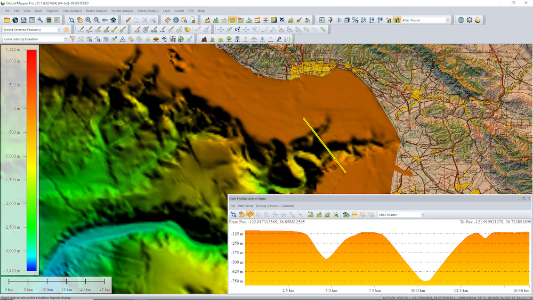This screenshot has width=533, height=300.
Task: Open Configuration with the wrench icon
Action: click(40, 20)
